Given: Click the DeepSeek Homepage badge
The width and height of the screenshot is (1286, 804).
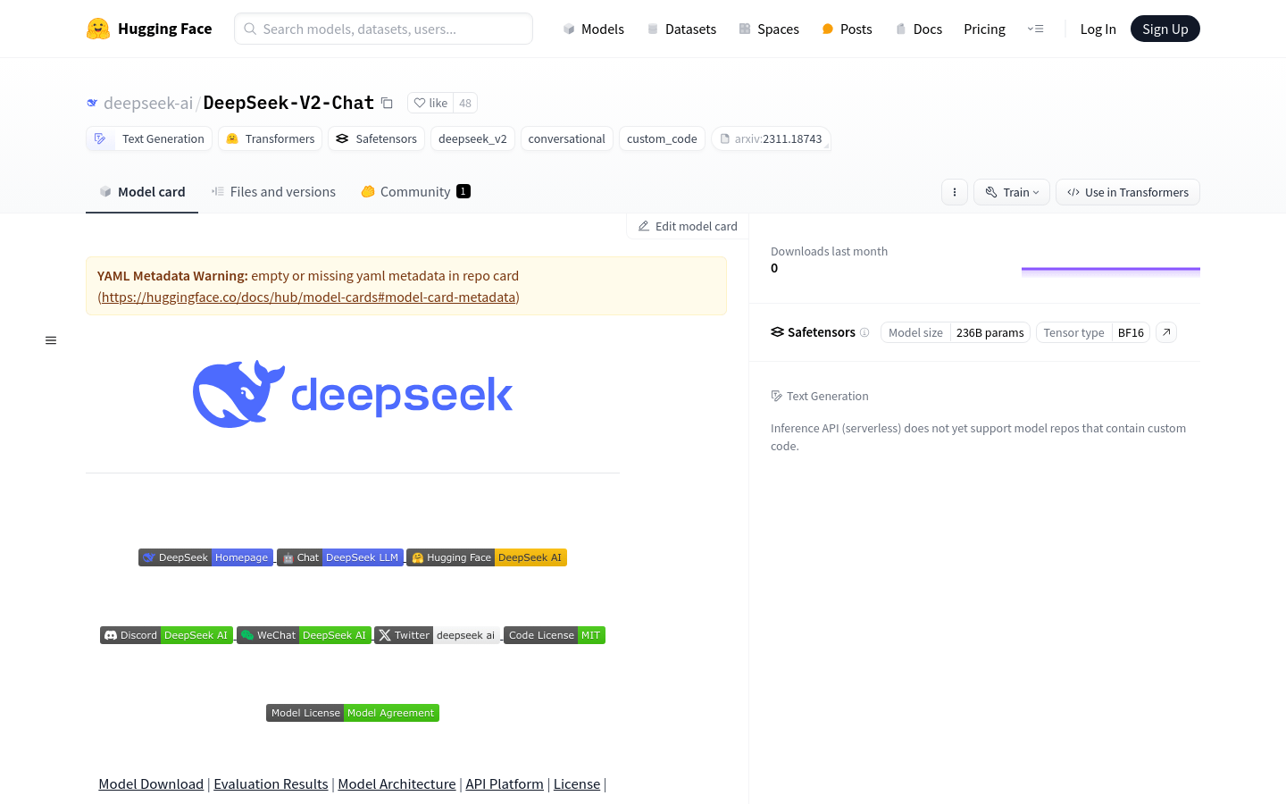Looking at the screenshot, I should [205, 557].
